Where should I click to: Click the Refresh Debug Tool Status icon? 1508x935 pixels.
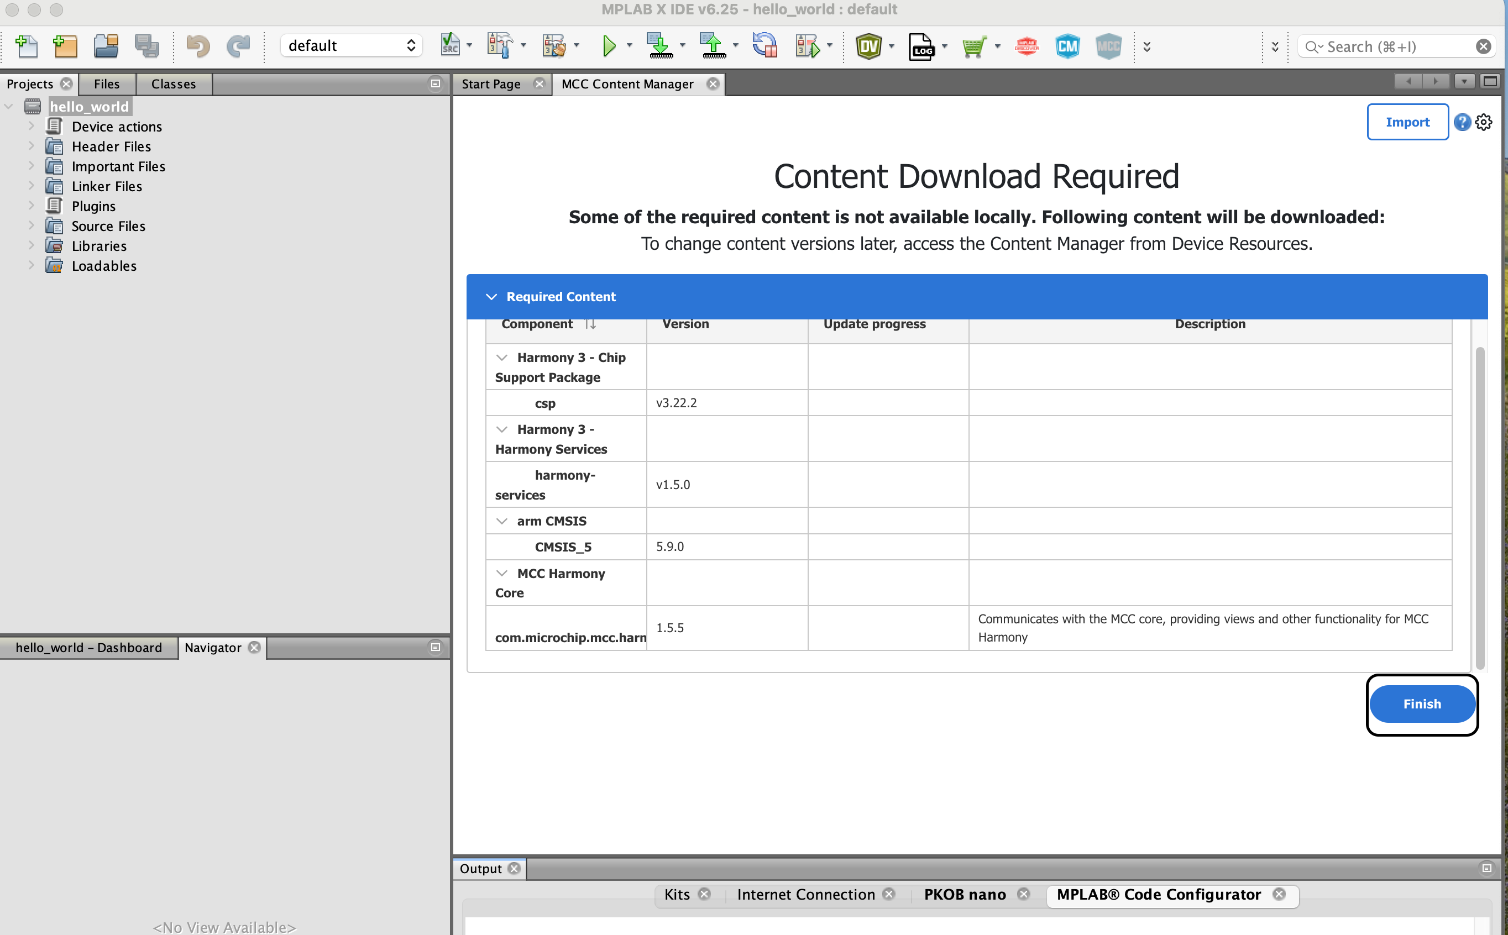pyautogui.click(x=765, y=46)
